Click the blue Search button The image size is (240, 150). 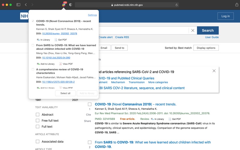click(x=208, y=31)
